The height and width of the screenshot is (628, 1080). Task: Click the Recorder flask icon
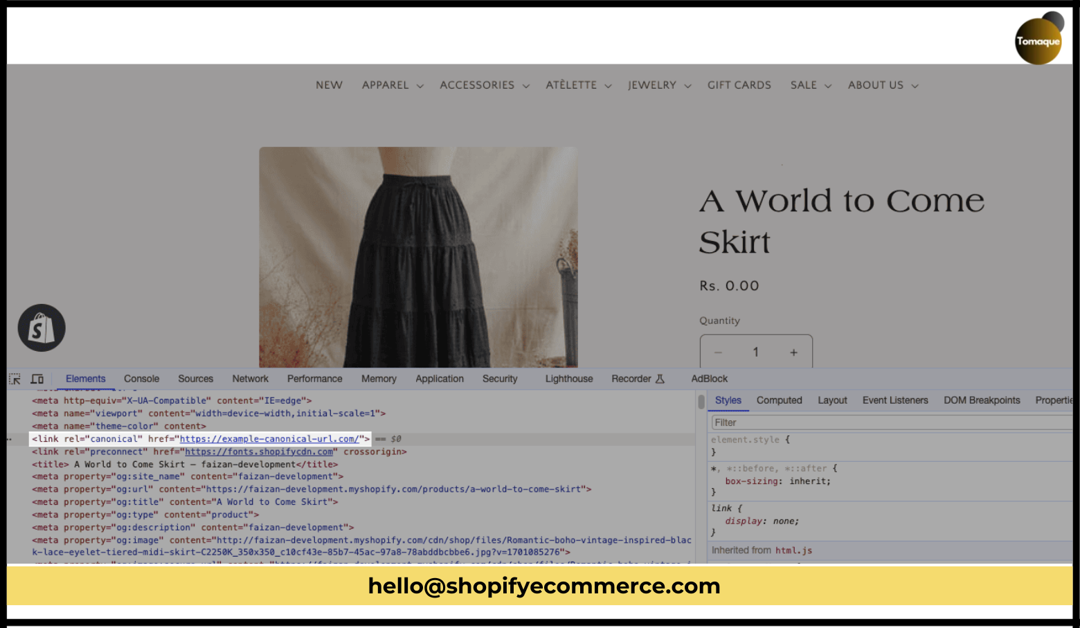click(660, 379)
